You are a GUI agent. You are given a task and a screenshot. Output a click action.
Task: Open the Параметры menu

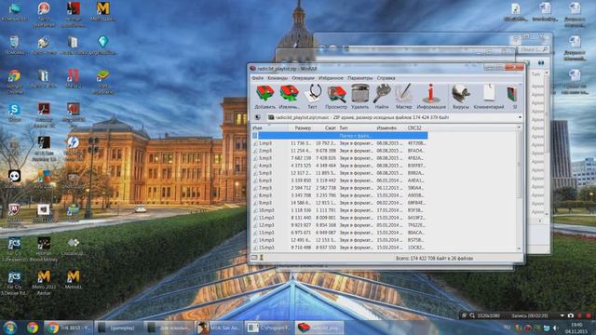360,78
